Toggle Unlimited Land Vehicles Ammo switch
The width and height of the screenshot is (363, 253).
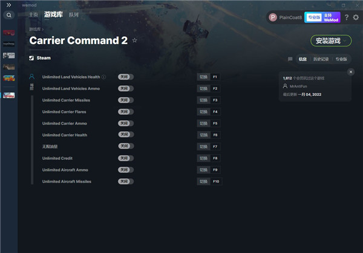(x=126, y=89)
